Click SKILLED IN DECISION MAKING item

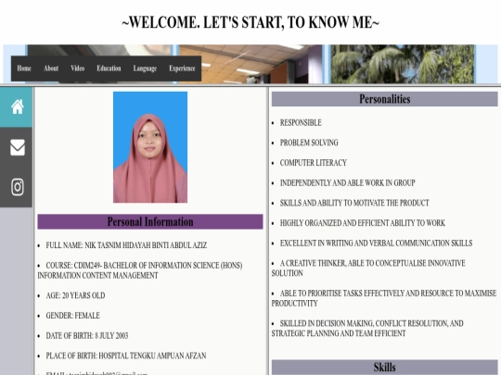[367, 329]
